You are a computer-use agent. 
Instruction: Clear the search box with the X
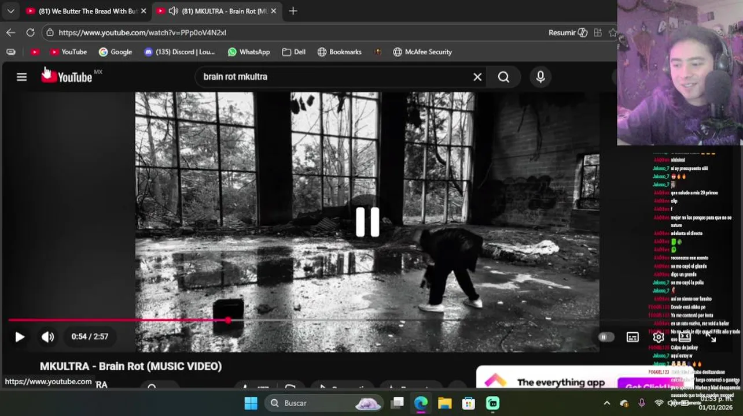pyautogui.click(x=477, y=77)
